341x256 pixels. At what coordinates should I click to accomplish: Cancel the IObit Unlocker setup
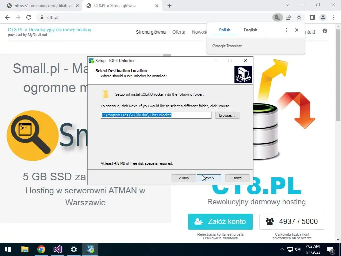click(x=237, y=178)
